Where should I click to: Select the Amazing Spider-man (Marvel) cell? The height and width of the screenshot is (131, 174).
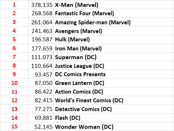114,22
